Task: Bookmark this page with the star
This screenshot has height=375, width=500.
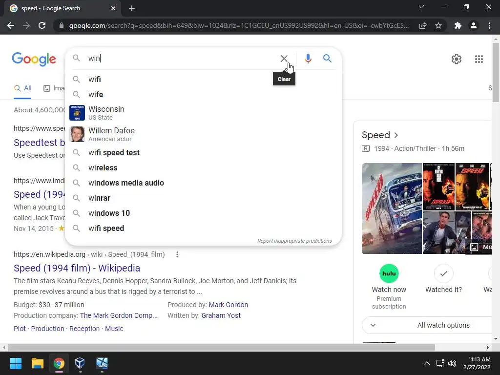Action: tap(438, 25)
